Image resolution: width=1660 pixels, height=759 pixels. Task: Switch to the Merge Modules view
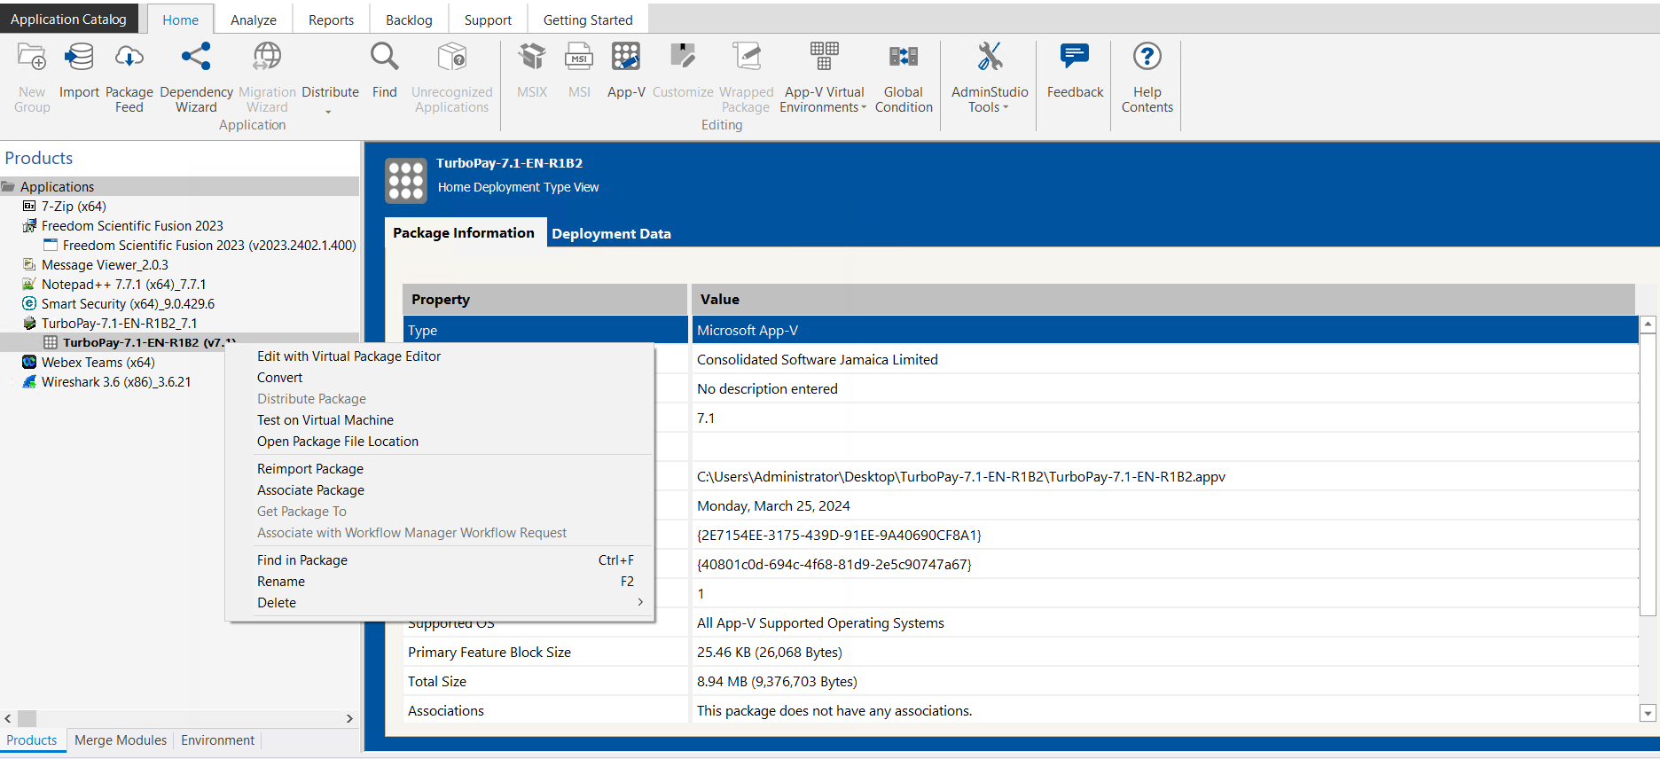pyautogui.click(x=121, y=740)
